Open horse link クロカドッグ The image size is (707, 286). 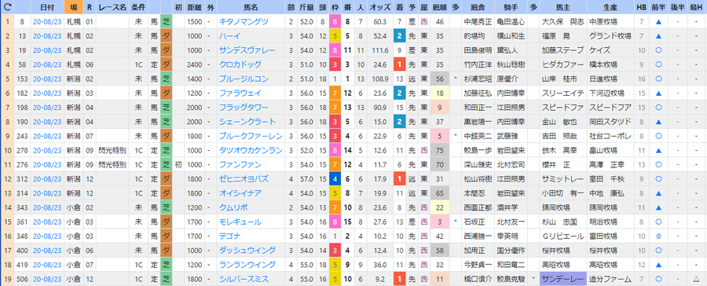click(x=239, y=64)
